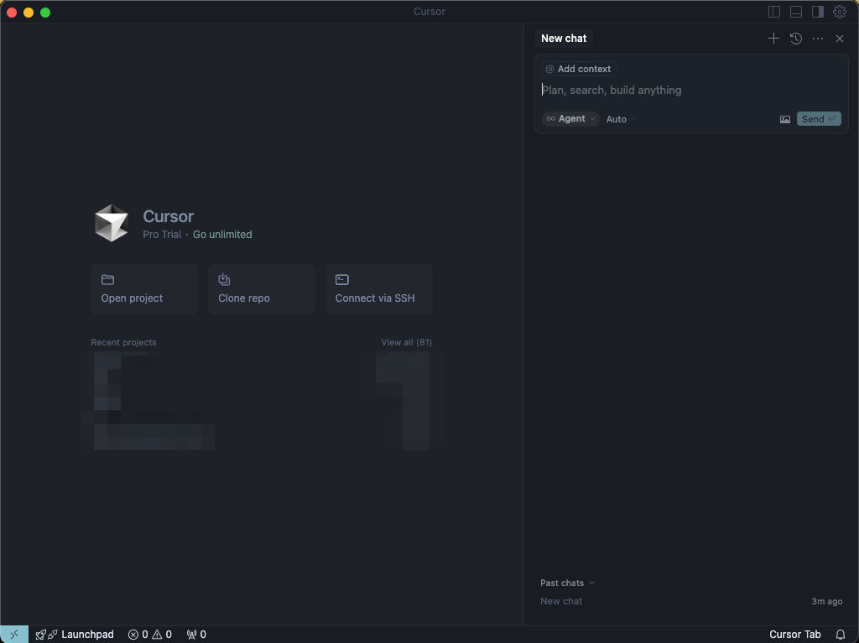Click the Send button

tap(819, 119)
